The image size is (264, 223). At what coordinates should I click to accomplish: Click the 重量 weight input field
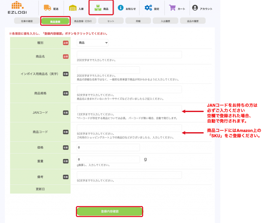point(108,160)
